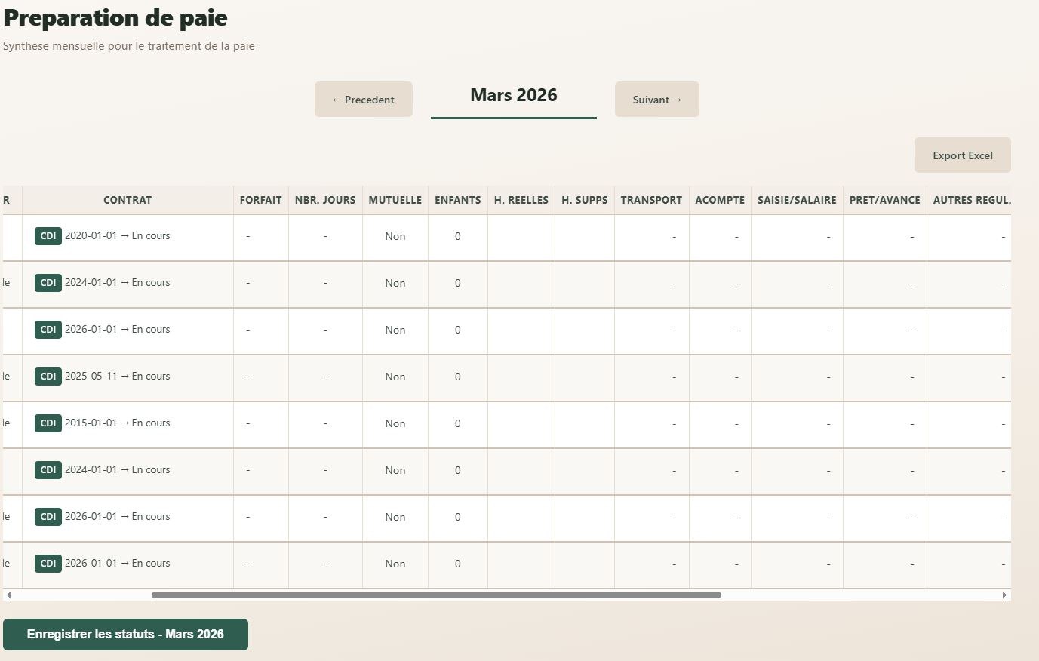
Task: Click the MUTUELLE column header
Action: tap(395, 200)
